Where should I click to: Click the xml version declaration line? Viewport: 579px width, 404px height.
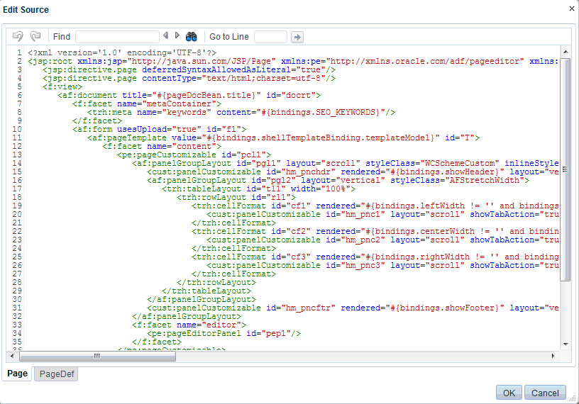(x=122, y=52)
